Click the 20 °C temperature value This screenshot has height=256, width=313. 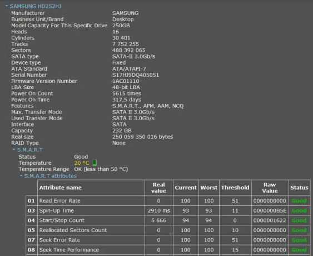pyautogui.click(x=82, y=163)
